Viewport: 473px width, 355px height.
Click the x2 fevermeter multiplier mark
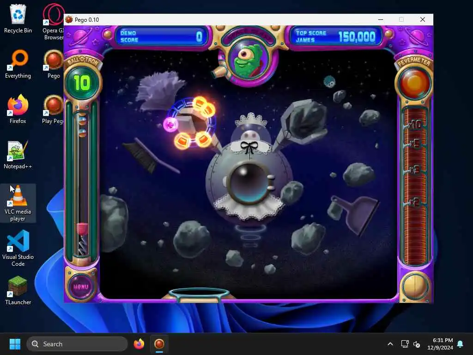[415, 202]
